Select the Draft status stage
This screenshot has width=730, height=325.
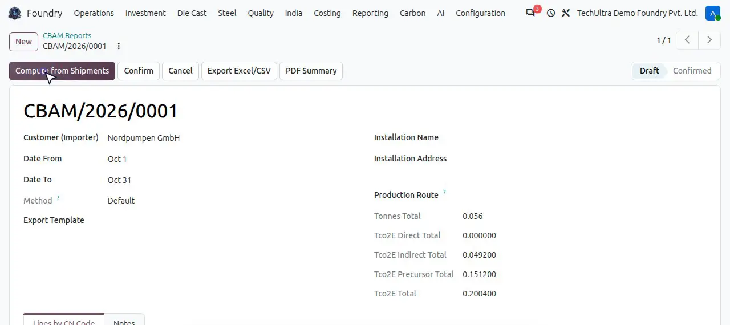pos(649,71)
